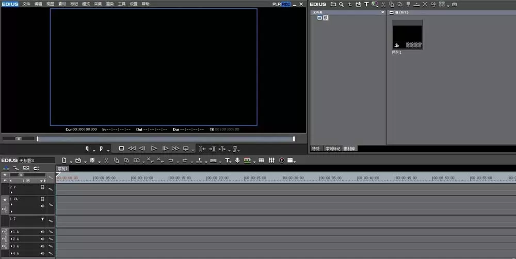Mute the 1 A audio track
Image resolution: width=516 pixels, height=259 pixels.
pyautogui.click(x=42, y=232)
